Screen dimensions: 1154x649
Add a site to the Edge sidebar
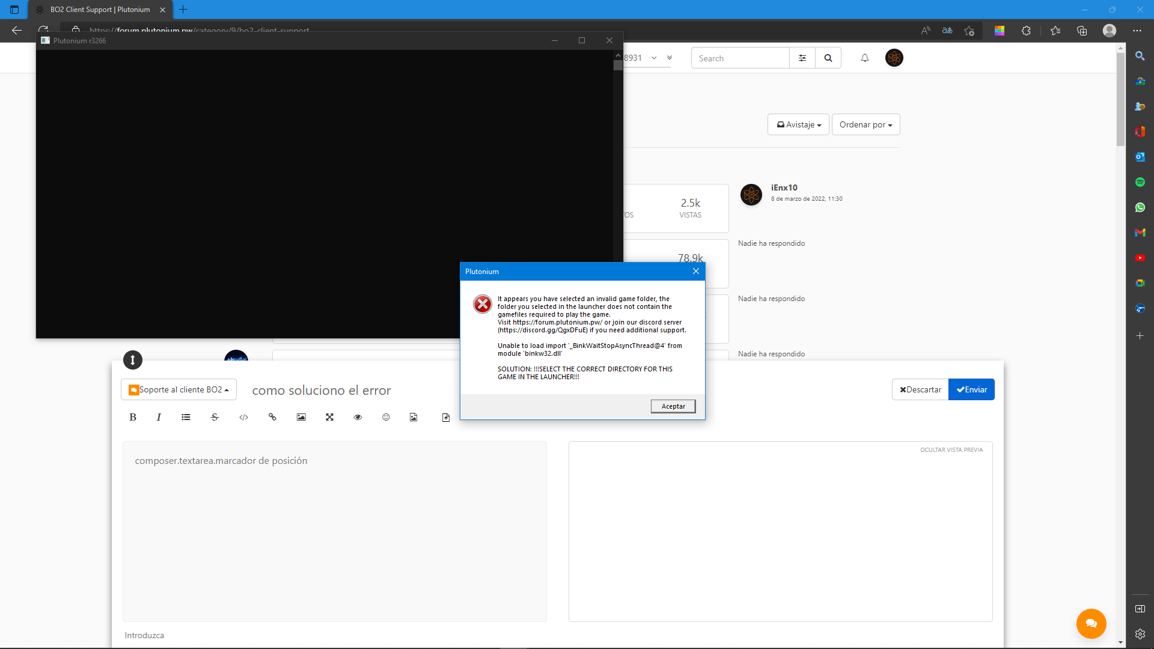(1140, 336)
